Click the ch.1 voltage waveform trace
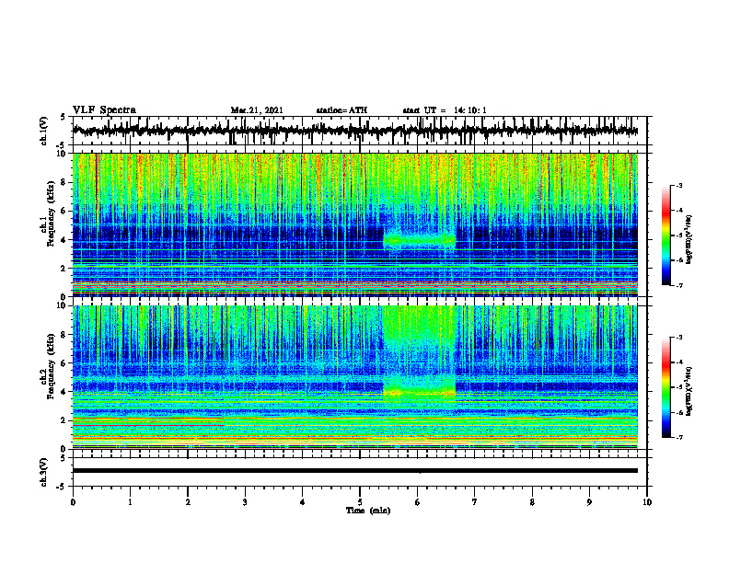Screen dimensions: 729x563 tap(354, 131)
